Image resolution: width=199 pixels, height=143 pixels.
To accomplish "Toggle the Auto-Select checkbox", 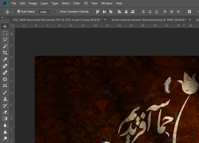I will 19,11.
